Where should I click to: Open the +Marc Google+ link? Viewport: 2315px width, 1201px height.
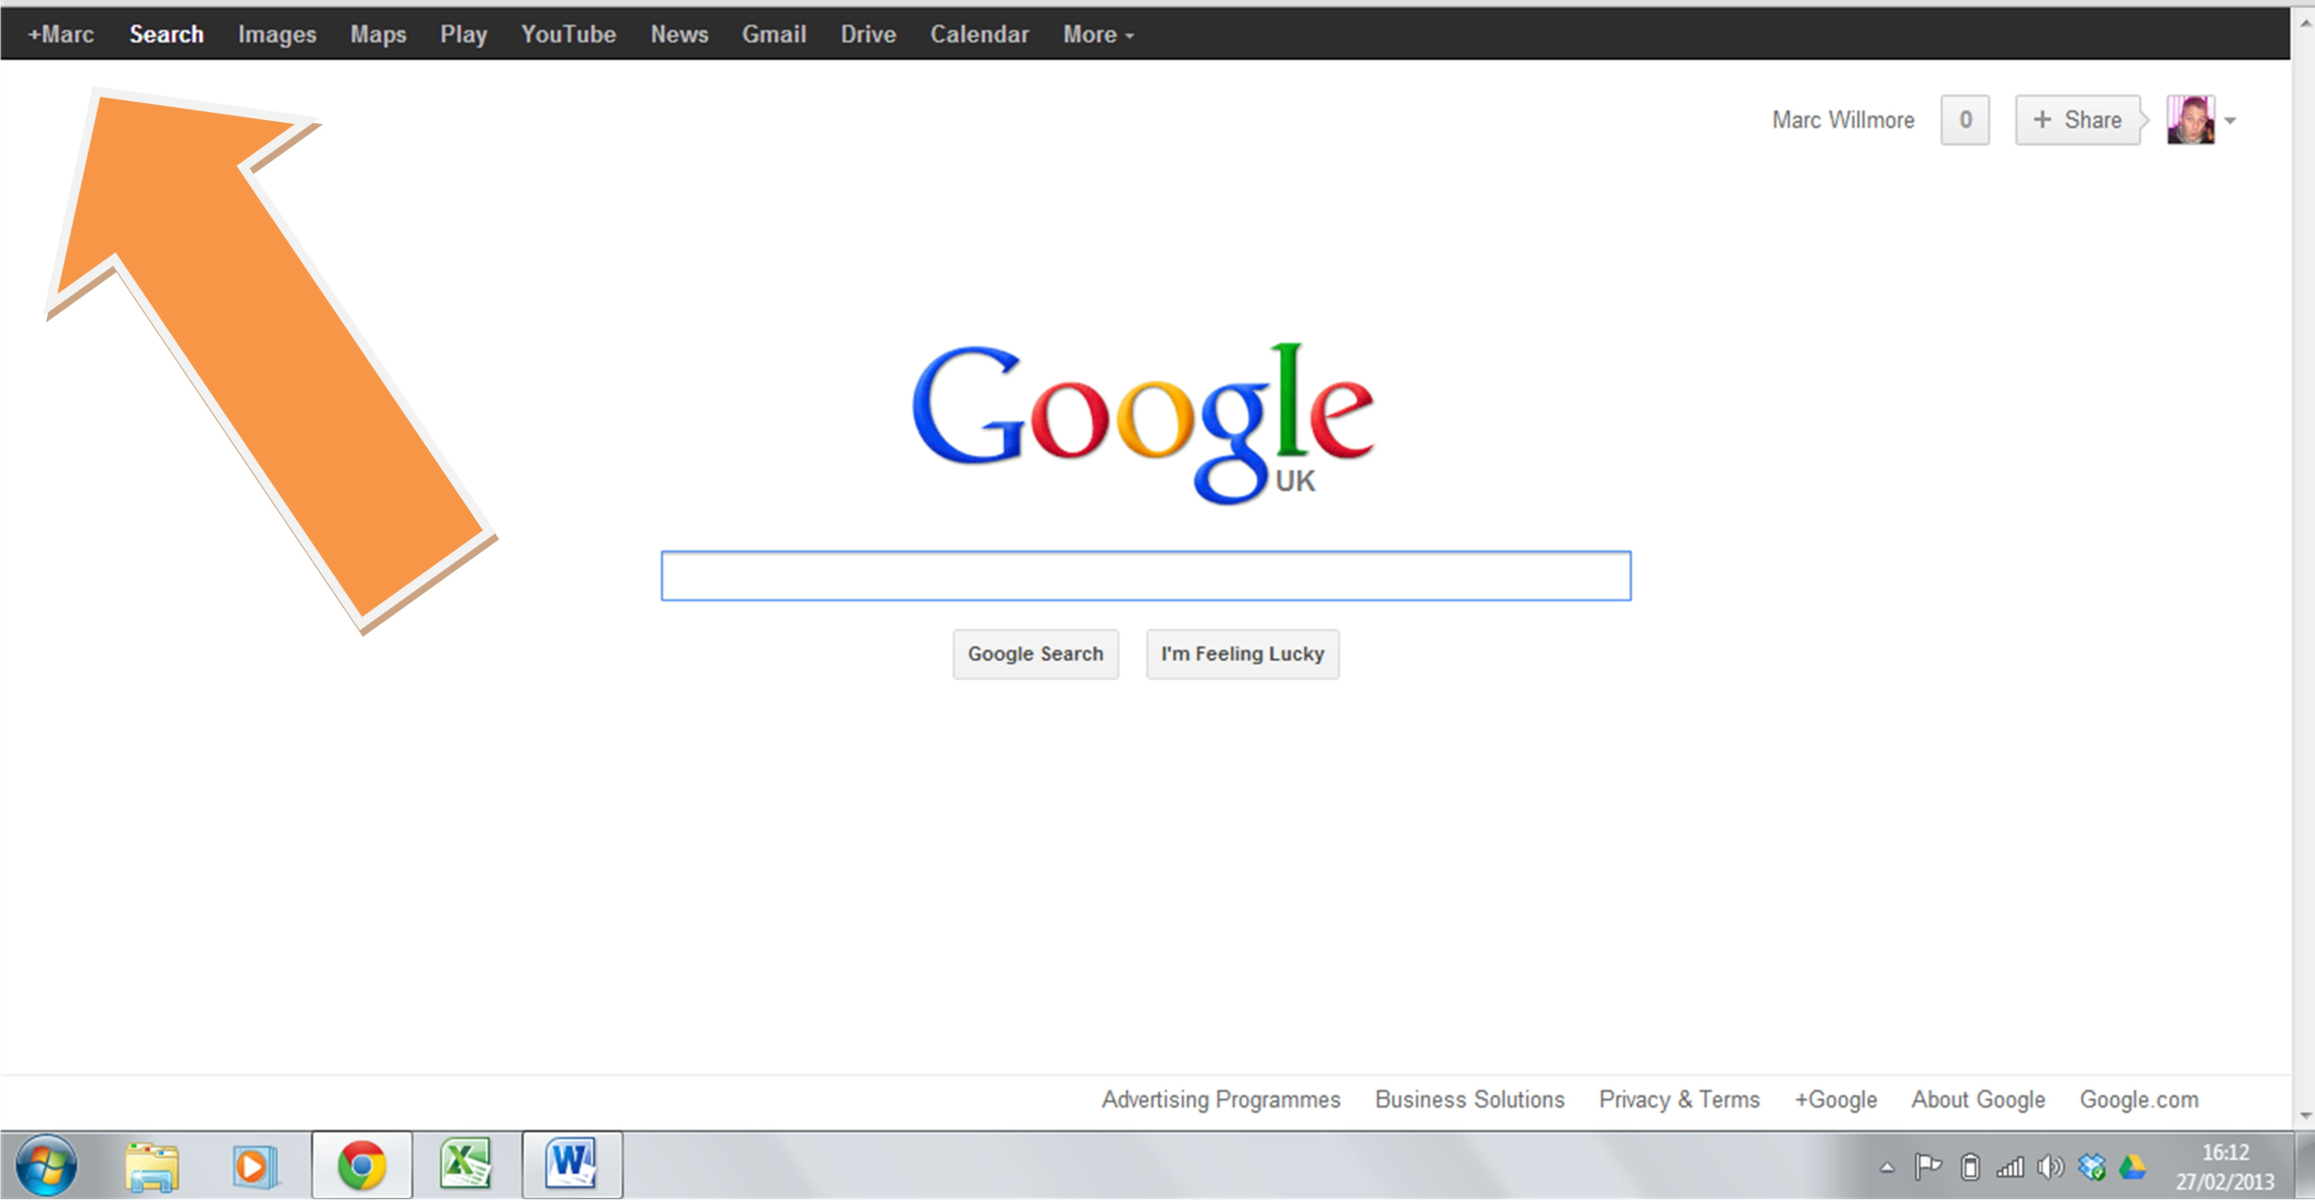pyautogui.click(x=61, y=34)
